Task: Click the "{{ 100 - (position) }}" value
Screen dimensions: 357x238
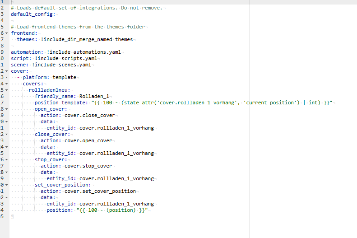Action: click(x=112, y=210)
